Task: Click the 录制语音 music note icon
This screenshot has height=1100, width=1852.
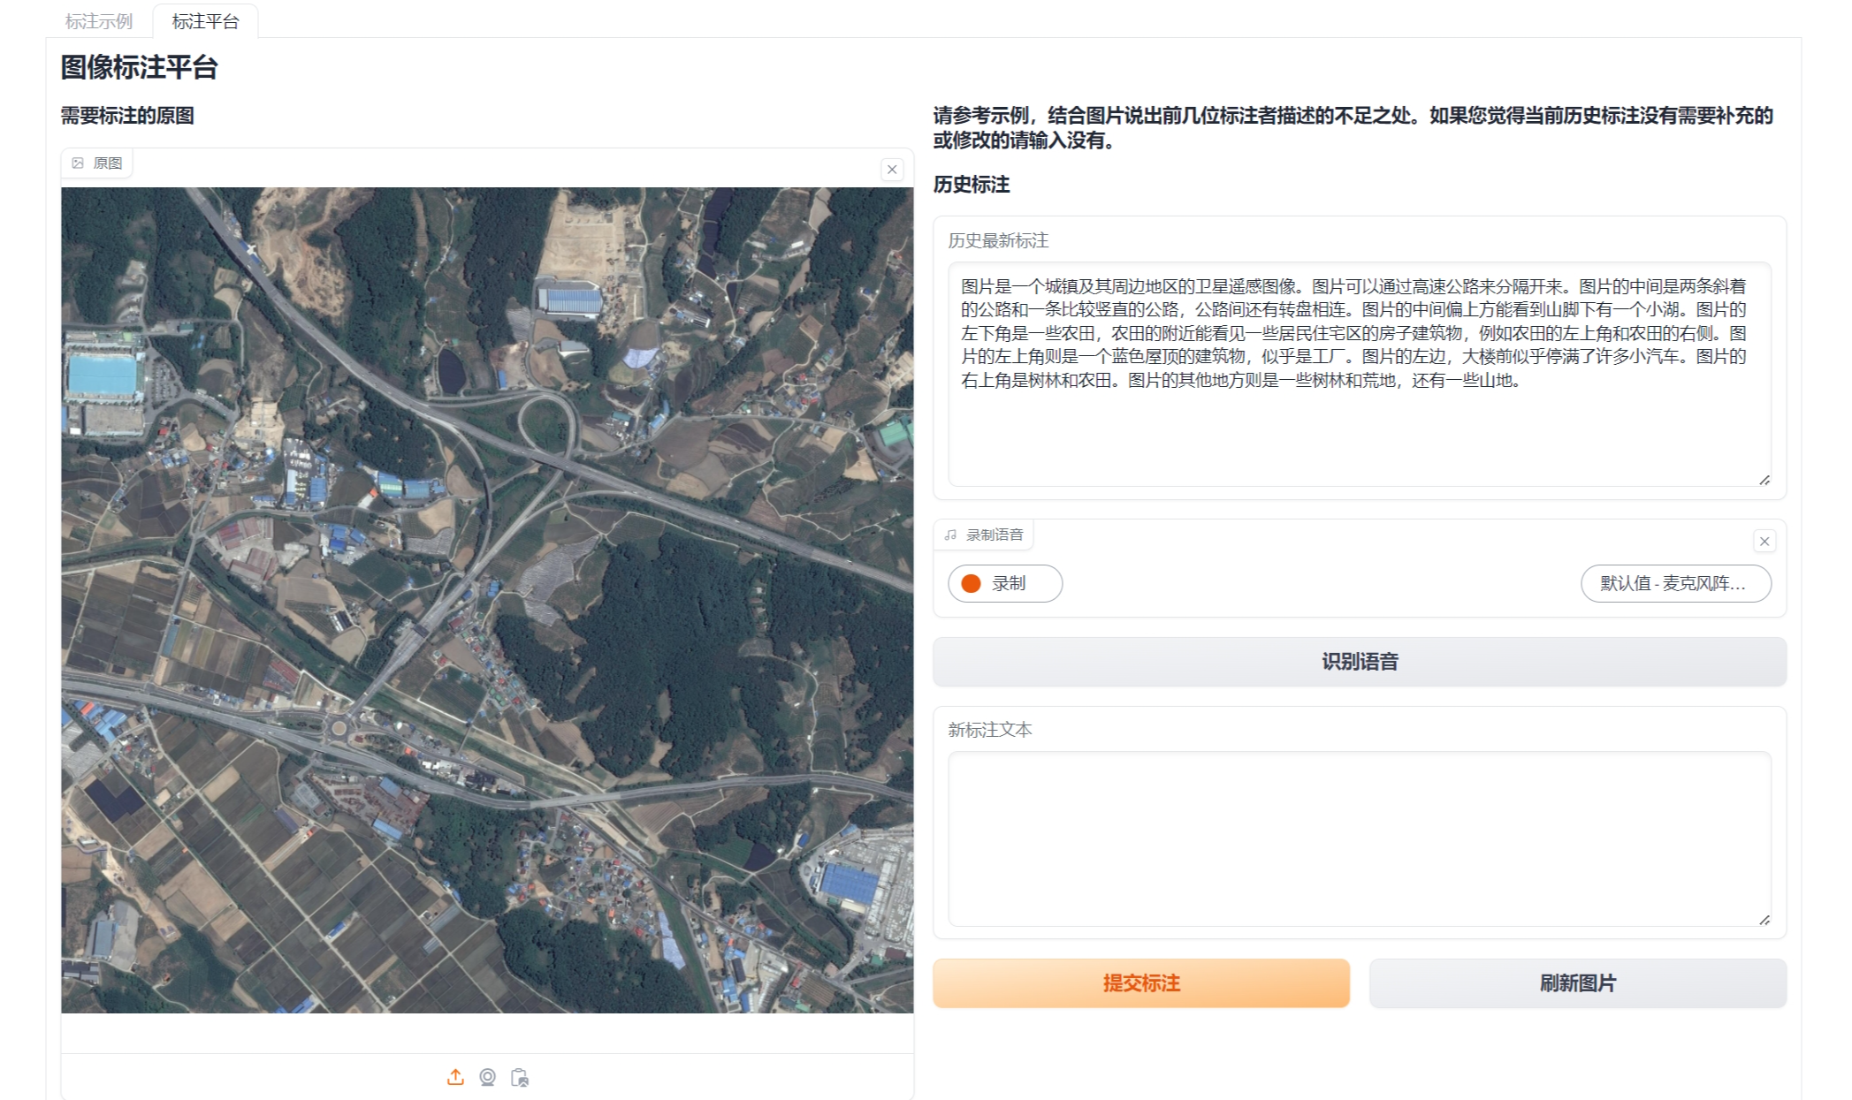Action: coord(950,535)
